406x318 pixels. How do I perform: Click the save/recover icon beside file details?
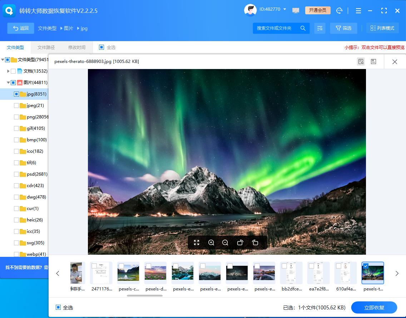tap(373, 61)
